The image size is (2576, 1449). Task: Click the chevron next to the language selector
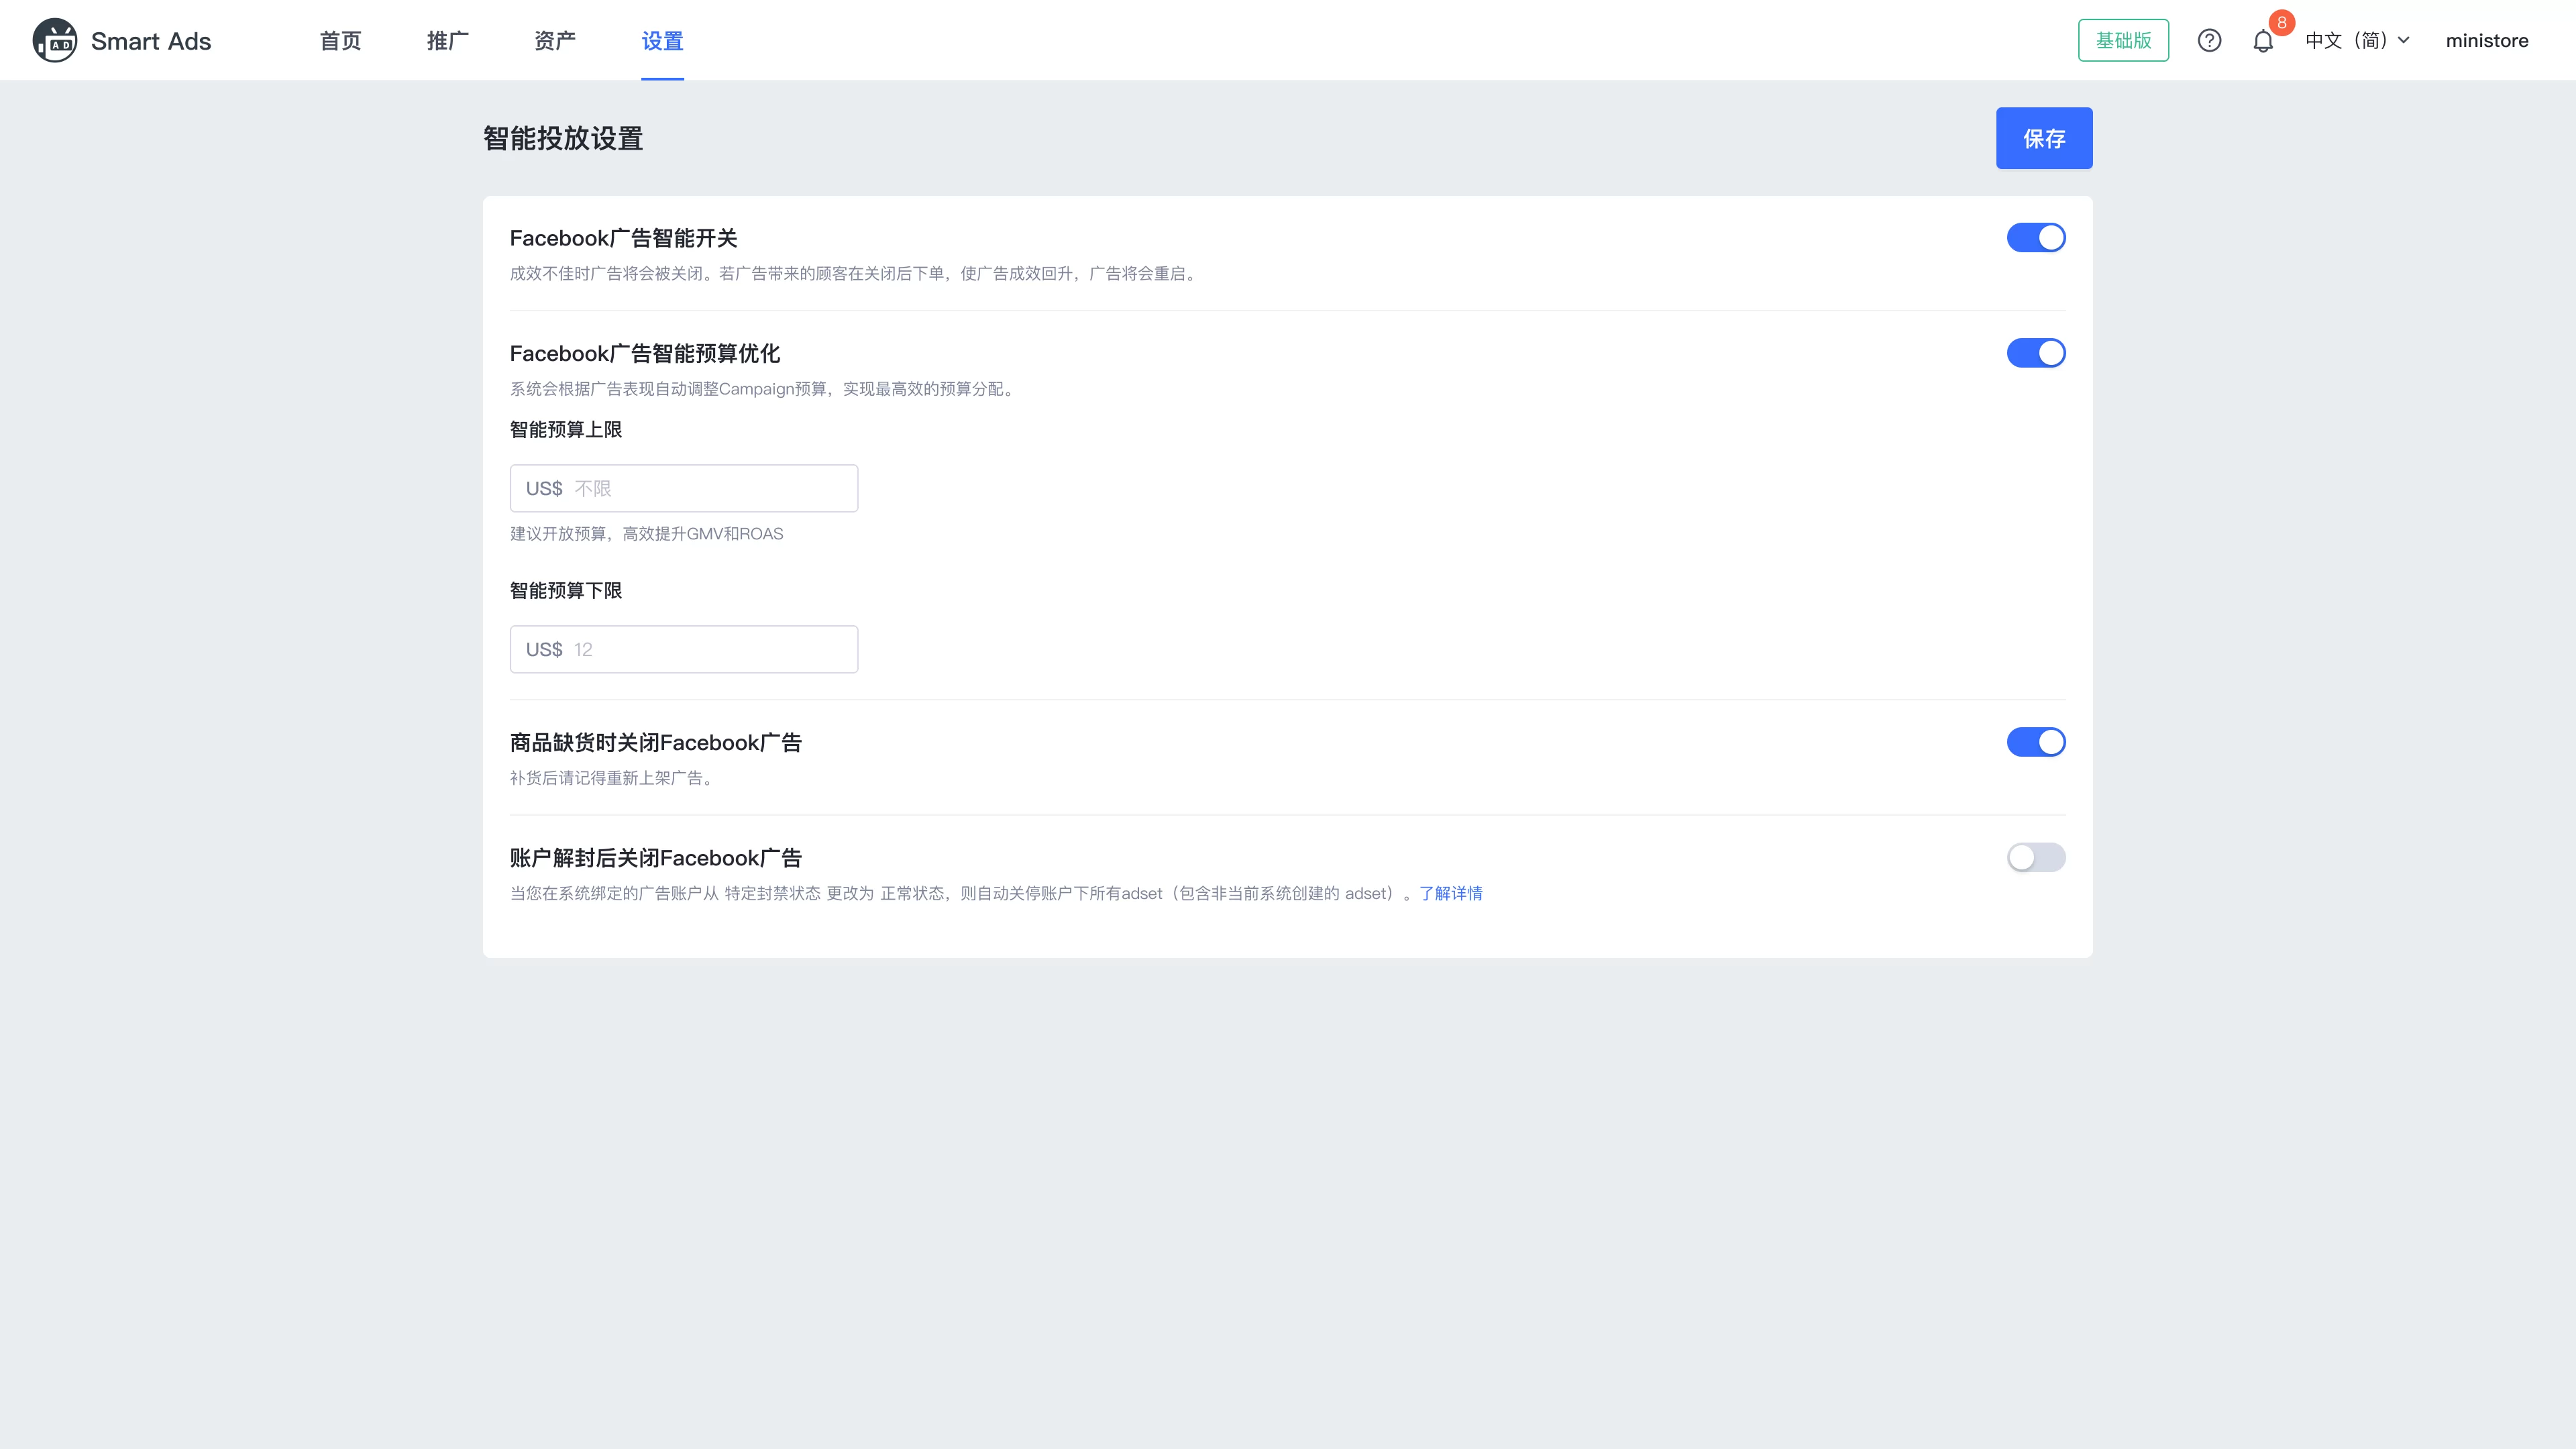pos(2404,40)
